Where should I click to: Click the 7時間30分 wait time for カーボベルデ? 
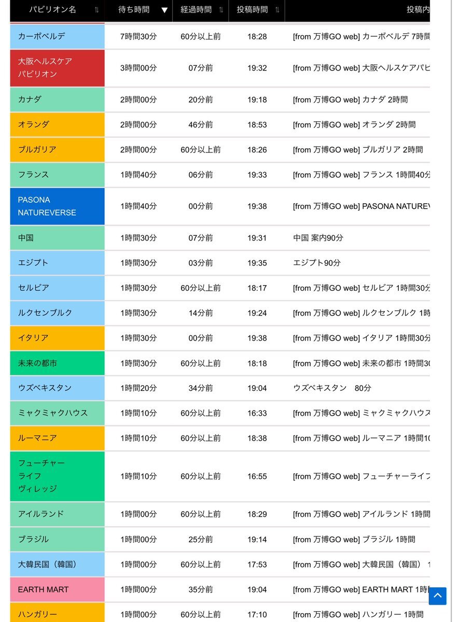point(139,37)
